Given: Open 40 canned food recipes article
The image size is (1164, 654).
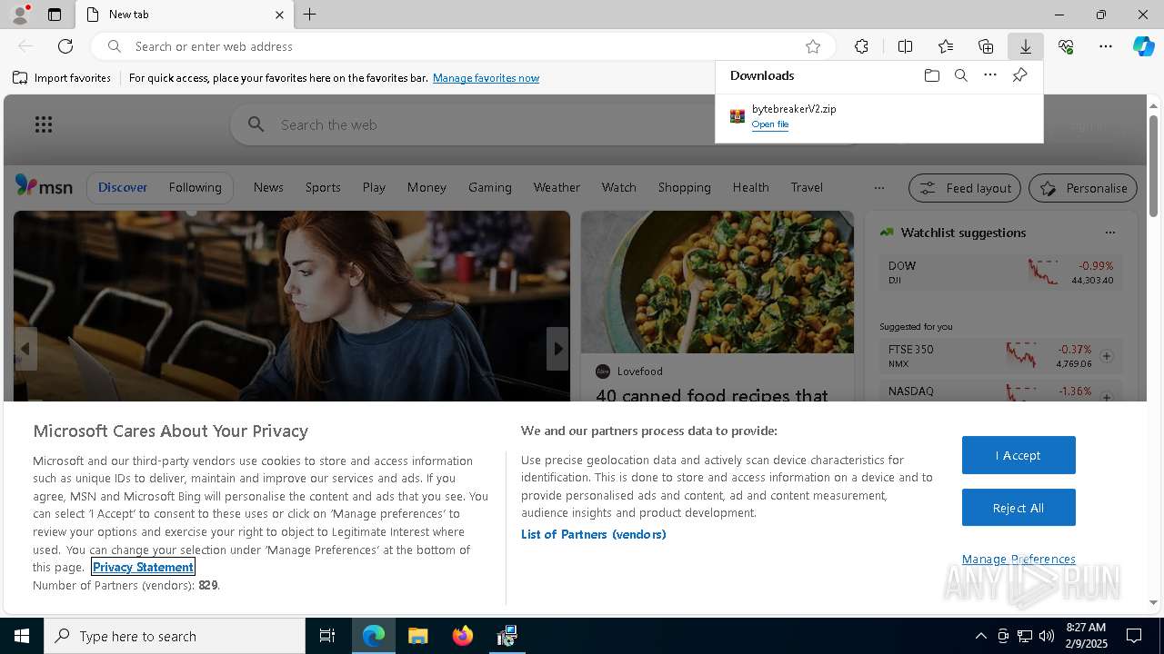Looking at the screenshot, I should (x=712, y=395).
